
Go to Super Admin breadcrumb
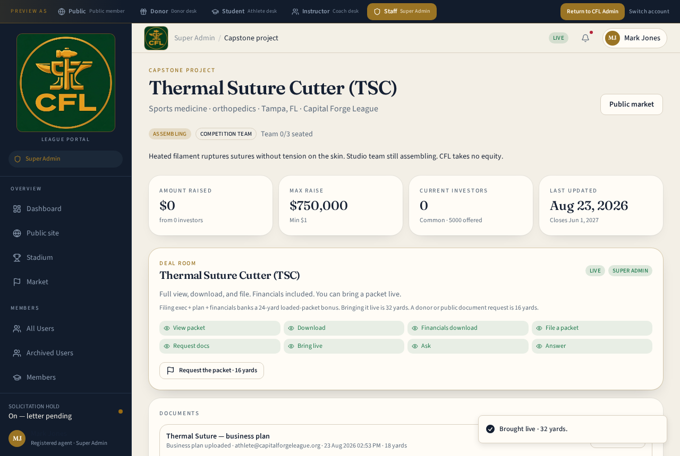[194, 38]
